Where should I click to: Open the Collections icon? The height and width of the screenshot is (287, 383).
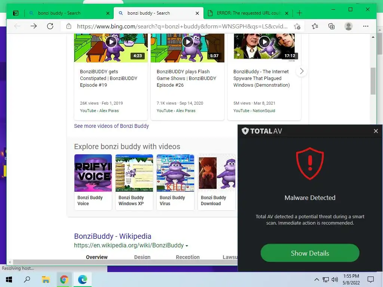pos(331,26)
